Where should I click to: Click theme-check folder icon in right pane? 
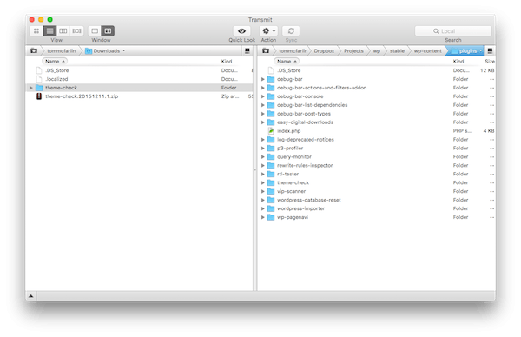pos(271,182)
